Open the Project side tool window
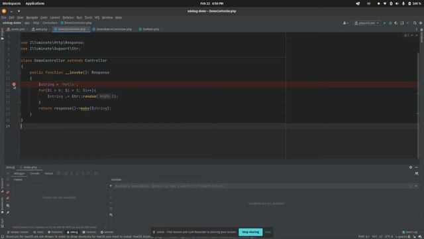The height and width of the screenshot is (239, 424). (2, 34)
